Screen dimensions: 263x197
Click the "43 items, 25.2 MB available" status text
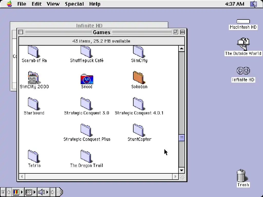pyautogui.click(x=101, y=41)
